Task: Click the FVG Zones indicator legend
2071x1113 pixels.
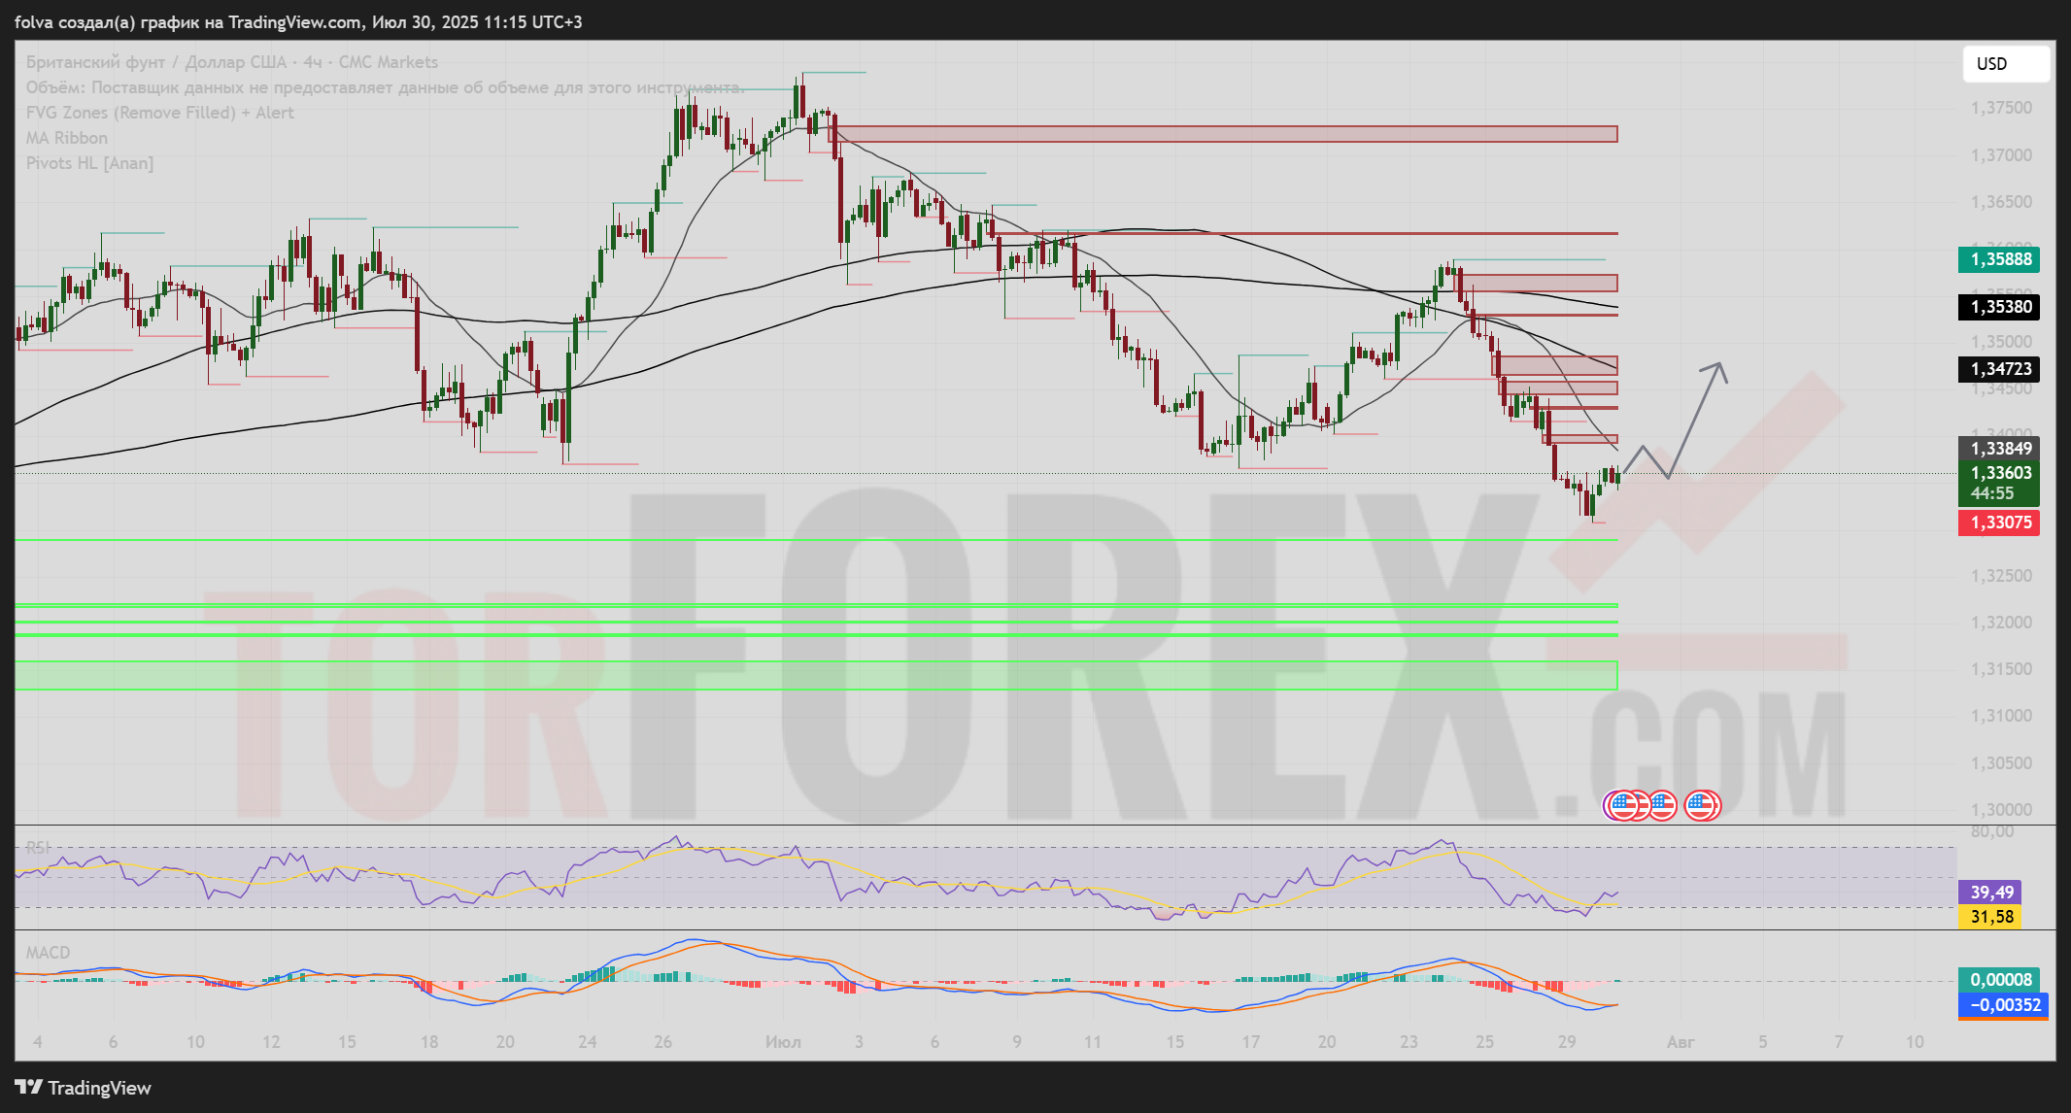Action: pos(159,113)
